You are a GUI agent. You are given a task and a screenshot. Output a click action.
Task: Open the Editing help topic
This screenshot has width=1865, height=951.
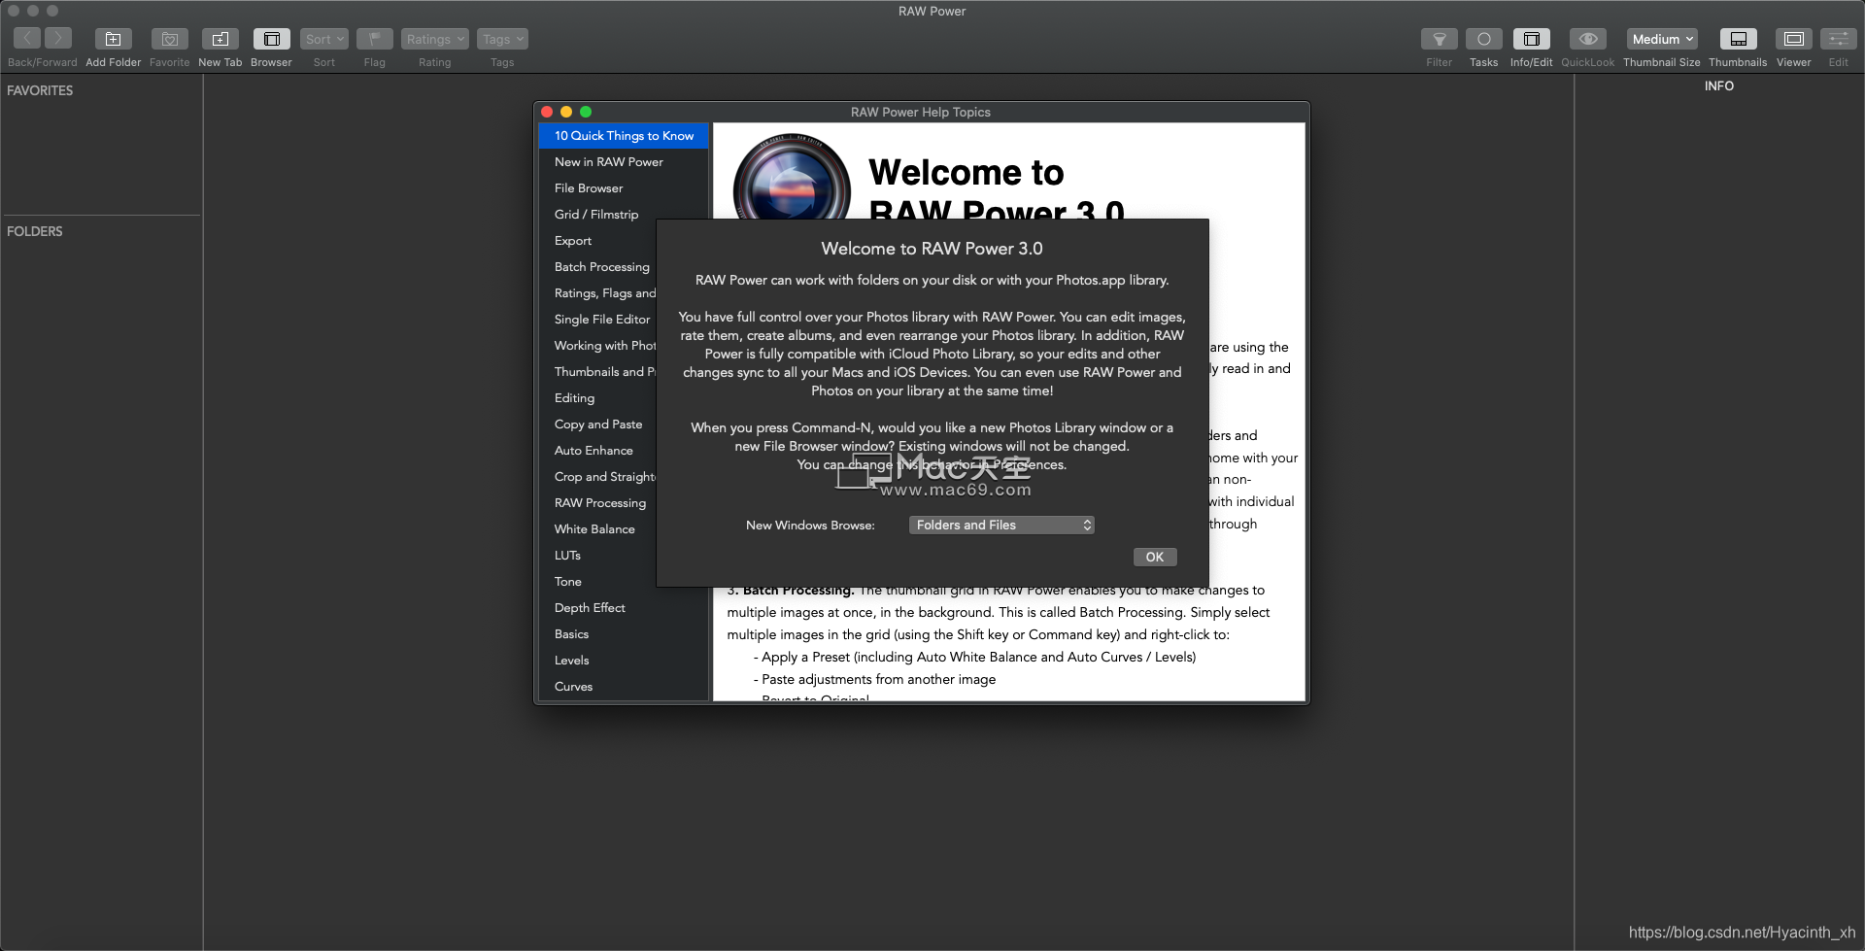pos(574,398)
